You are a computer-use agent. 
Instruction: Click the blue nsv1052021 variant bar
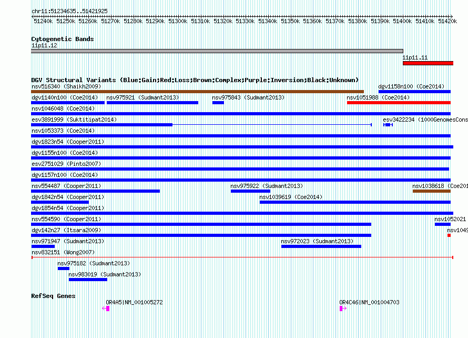tap(443, 224)
